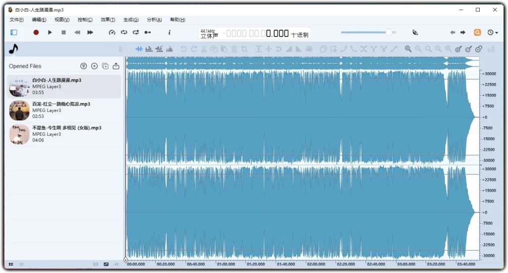Toggle the sidebar panel button
Screen dimensions: 508x273
[x=13, y=32]
